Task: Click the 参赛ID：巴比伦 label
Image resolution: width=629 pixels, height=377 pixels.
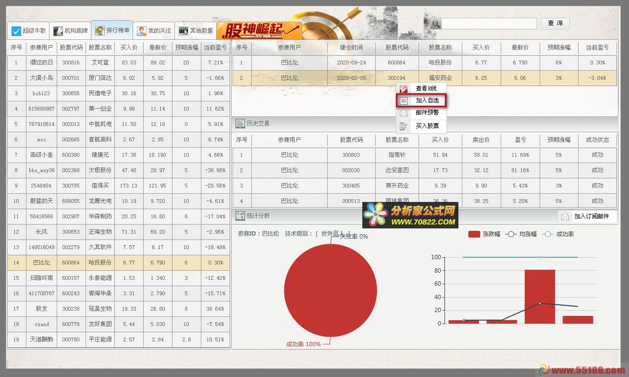Action: pos(258,234)
